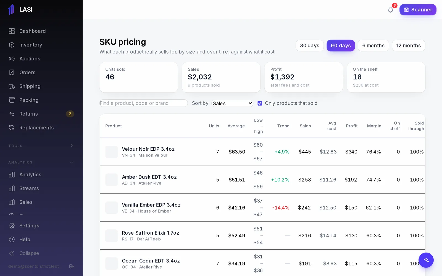Open Settings gear icon
Viewport: 442px width, 276px height.
click(x=12, y=226)
